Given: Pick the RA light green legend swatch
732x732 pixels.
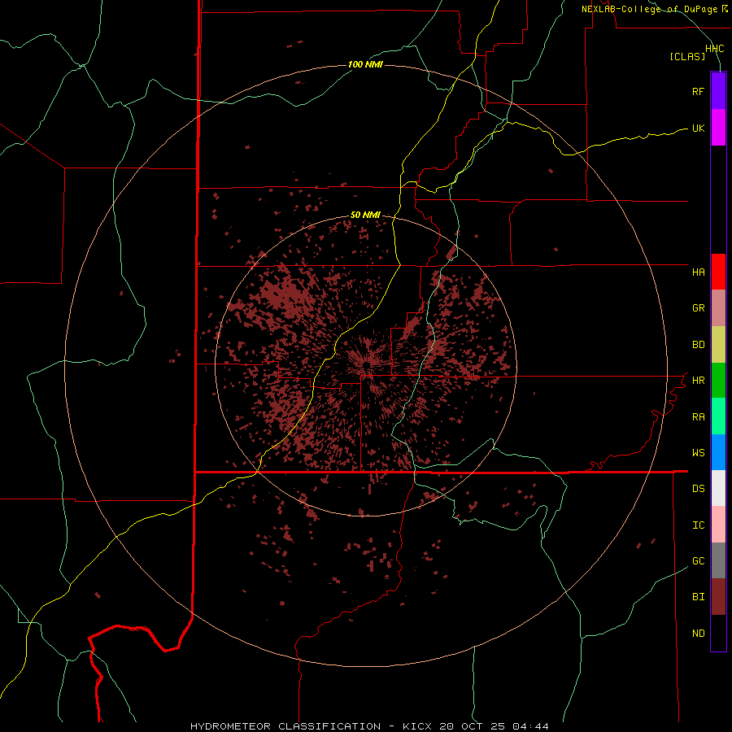Looking at the screenshot, I should click(718, 416).
